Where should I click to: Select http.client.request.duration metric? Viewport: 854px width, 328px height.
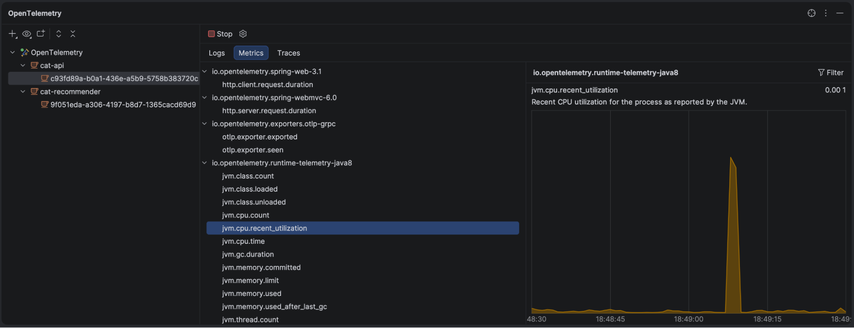[x=267, y=85]
